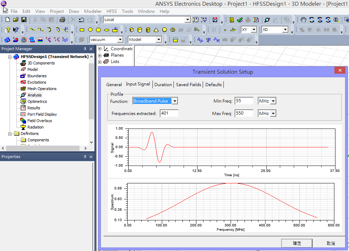Viewport: 349px width, 251px height.
Task: Click the Q icon in top toolbar
Action: point(215,20)
